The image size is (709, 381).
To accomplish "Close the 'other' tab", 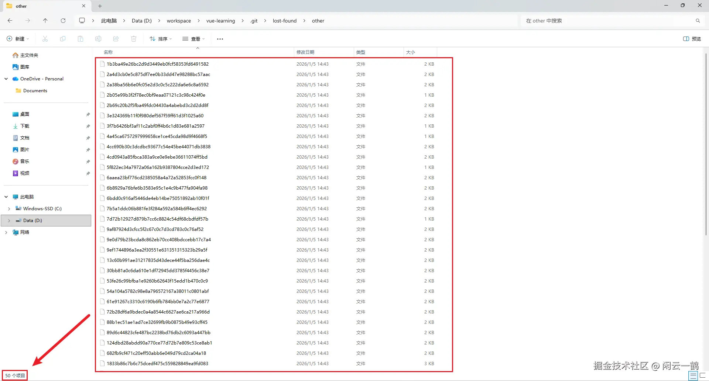I will click(84, 6).
